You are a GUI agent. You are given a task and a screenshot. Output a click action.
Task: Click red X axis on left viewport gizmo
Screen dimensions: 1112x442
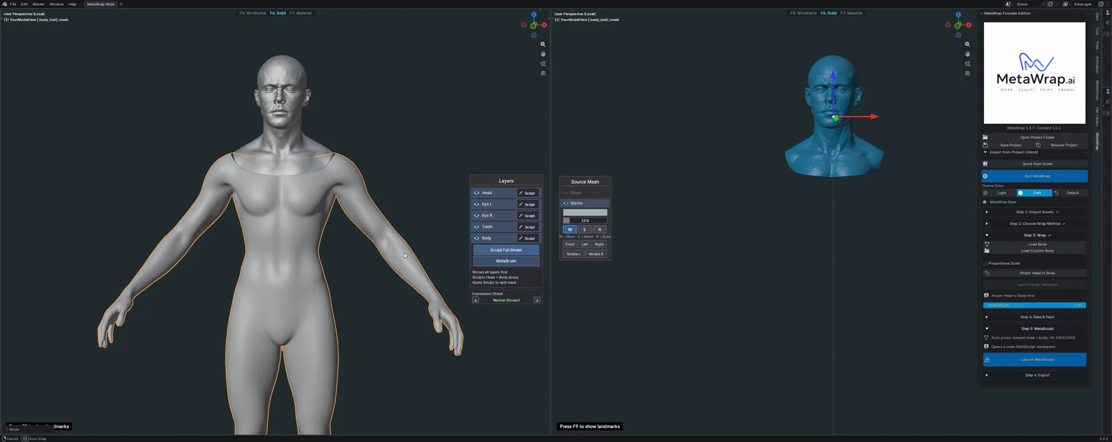coord(544,25)
